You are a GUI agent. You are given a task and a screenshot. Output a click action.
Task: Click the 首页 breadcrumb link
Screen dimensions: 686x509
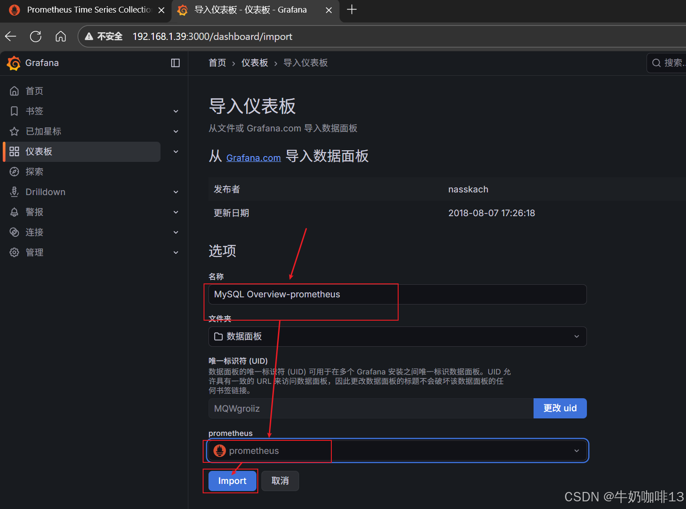tap(217, 63)
